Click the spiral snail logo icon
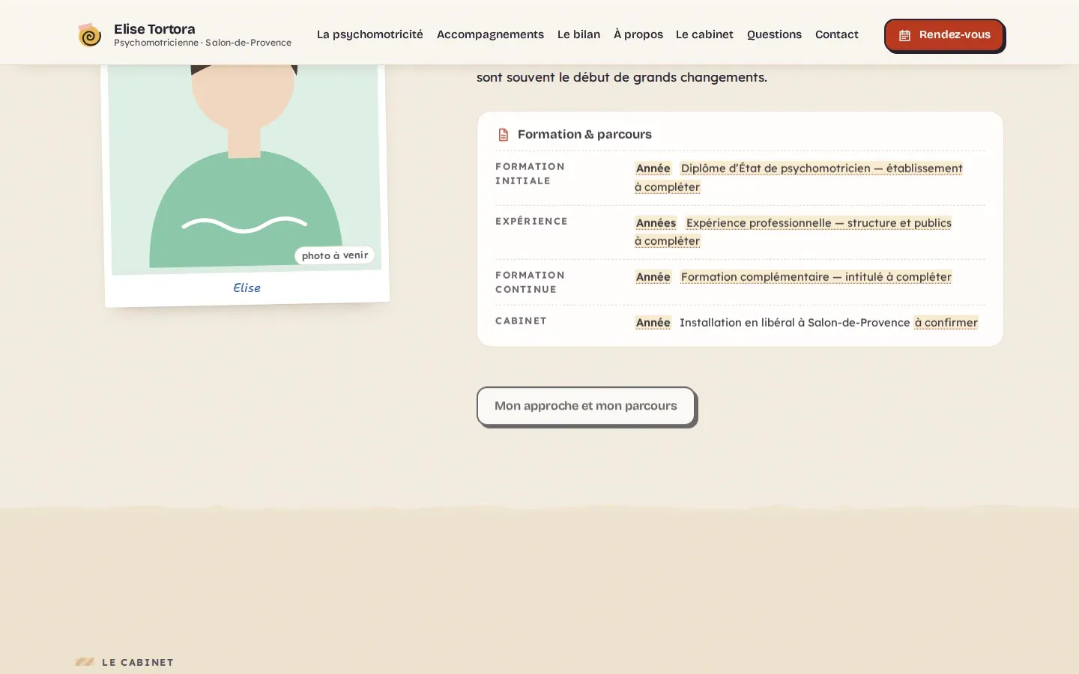 (x=89, y=34)
